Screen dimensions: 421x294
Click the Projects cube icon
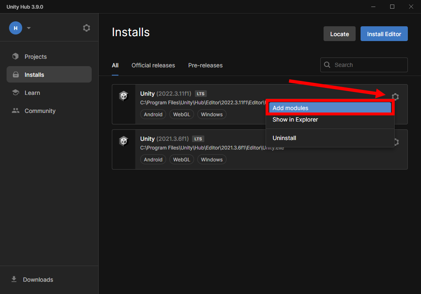point(16,56)
